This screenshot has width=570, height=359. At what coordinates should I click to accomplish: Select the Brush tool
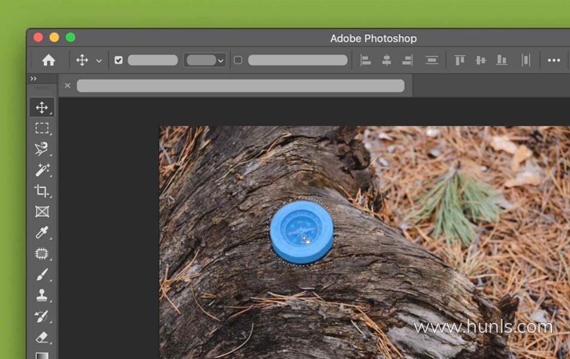point(42,274)
